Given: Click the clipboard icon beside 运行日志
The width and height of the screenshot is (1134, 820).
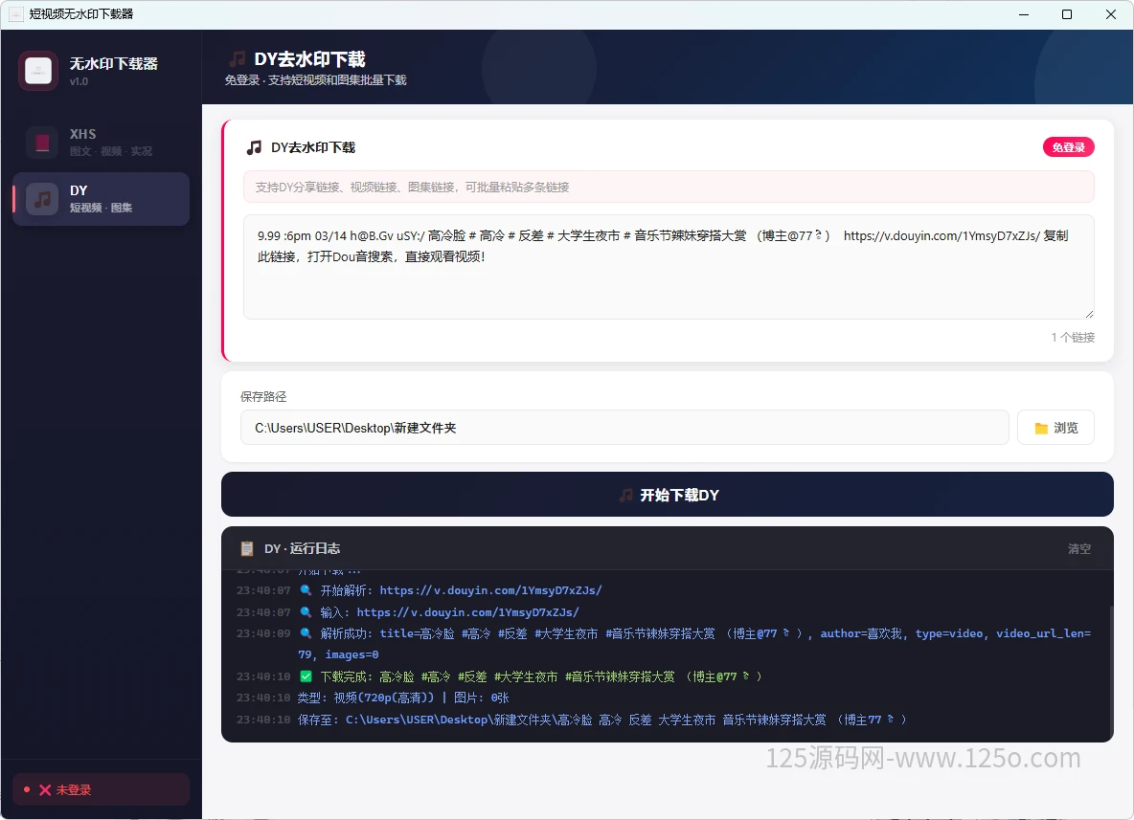Looking at the screenshot, I should (246, 548).
